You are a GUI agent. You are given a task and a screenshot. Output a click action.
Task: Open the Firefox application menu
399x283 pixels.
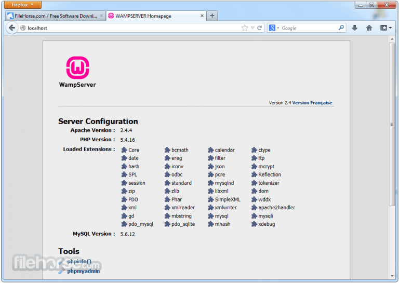[x=22, y=5]
